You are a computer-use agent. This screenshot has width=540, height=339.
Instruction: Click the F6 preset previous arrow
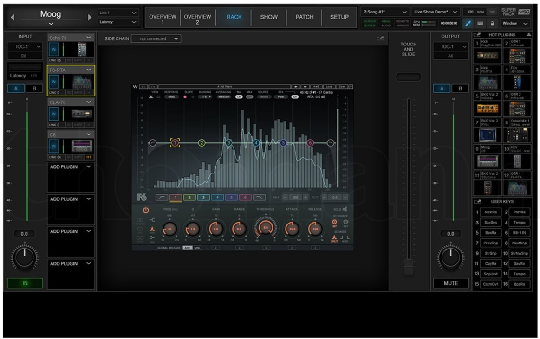295,87
